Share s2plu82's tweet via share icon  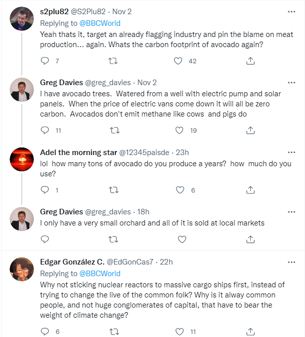[250, 61]
